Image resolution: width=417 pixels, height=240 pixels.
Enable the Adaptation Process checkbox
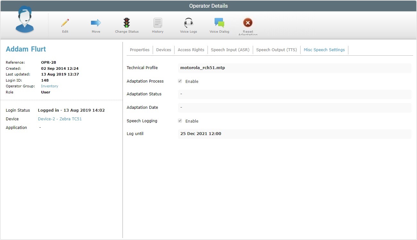pyautogui.click(x=180, y=81)
